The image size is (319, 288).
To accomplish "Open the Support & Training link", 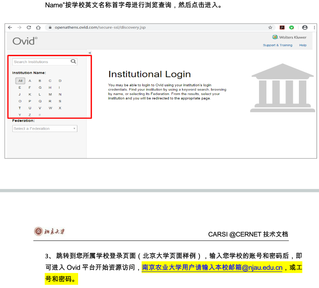I will [x=277, y=45].
